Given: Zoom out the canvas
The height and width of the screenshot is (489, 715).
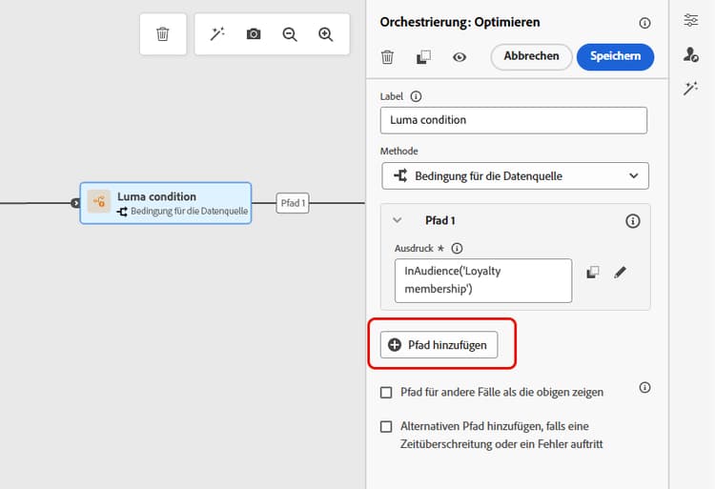Looking at the screenshot, I should point(290,34).
